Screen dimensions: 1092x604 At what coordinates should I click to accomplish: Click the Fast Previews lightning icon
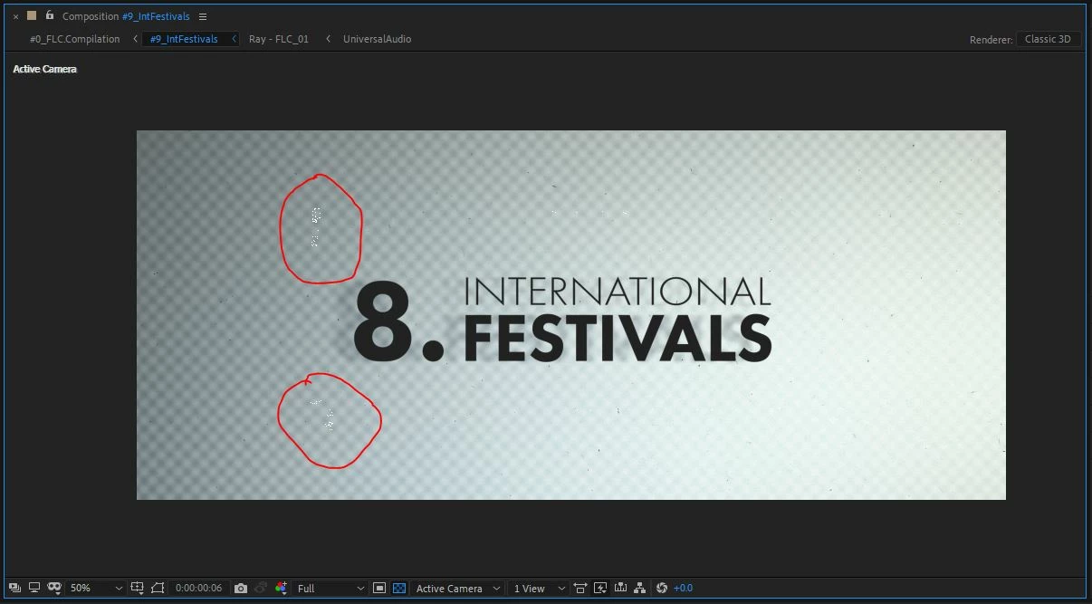pyautogui.click(x=600, y=588)
